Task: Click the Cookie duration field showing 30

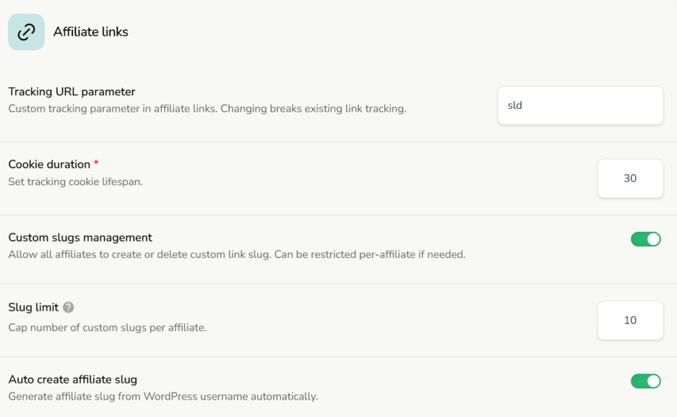Action: click(x=629, y=178)
